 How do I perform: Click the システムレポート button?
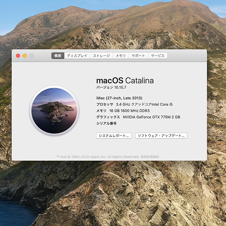point(114,136)
